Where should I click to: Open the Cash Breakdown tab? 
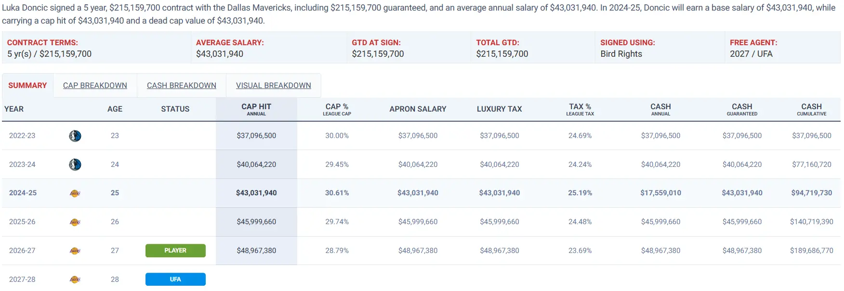click(x=182, y=86)
